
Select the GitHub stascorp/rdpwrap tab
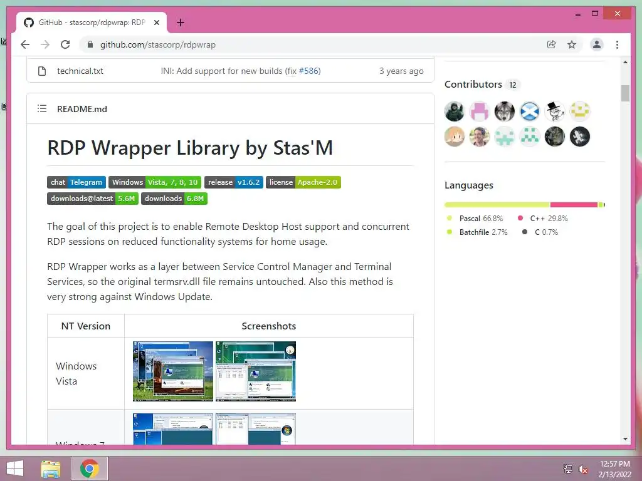(92, 23)
